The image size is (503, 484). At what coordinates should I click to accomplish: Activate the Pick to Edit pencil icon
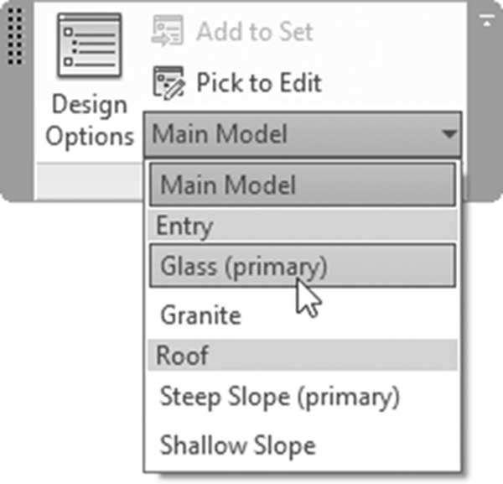click(169, 82)
